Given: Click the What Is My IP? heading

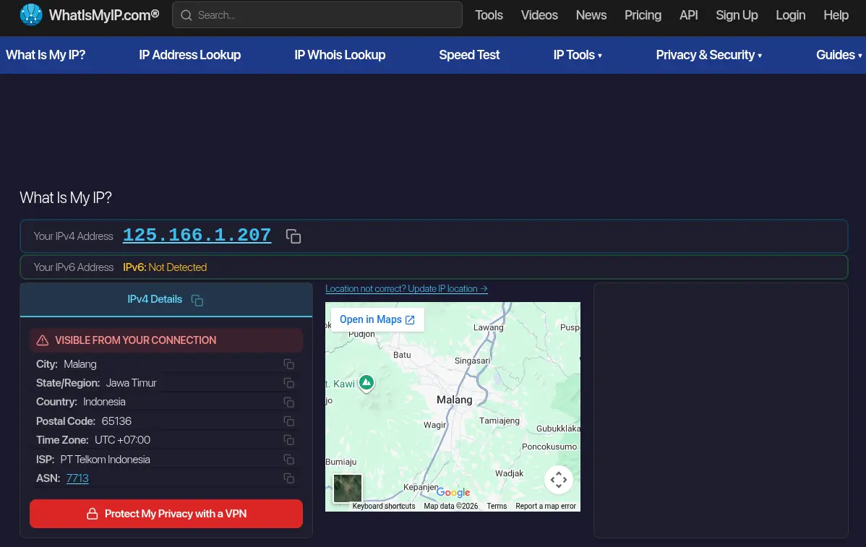Looking at the screenshot, I should click(66, 197).
